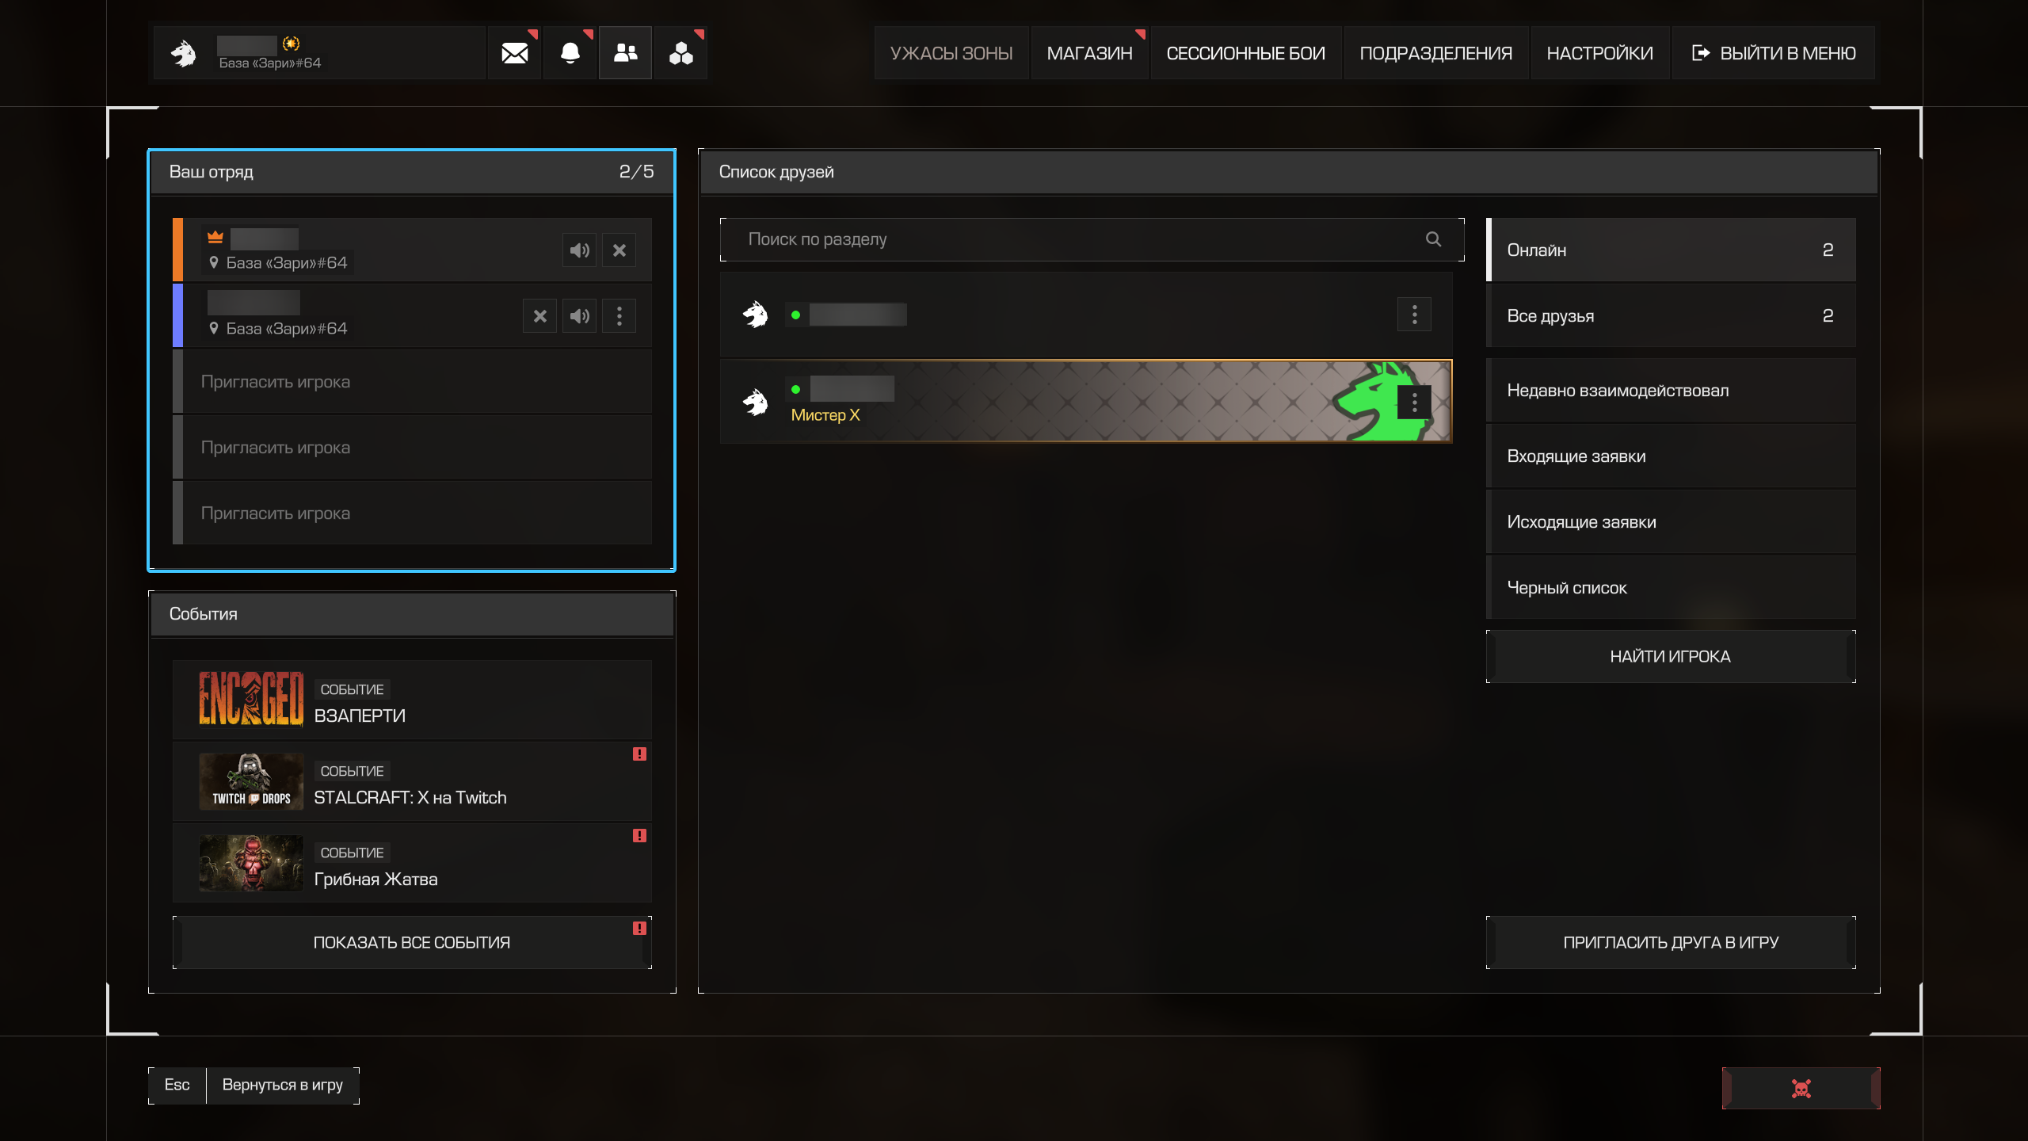Open options menu for Мистер X friend
This screenshot has height=1141, width=2028.
(1414, 403)
